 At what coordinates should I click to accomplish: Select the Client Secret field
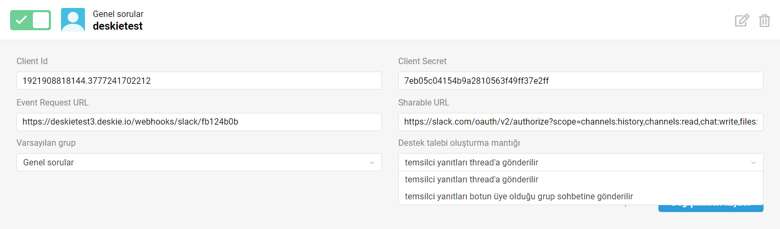click(581, 81)
